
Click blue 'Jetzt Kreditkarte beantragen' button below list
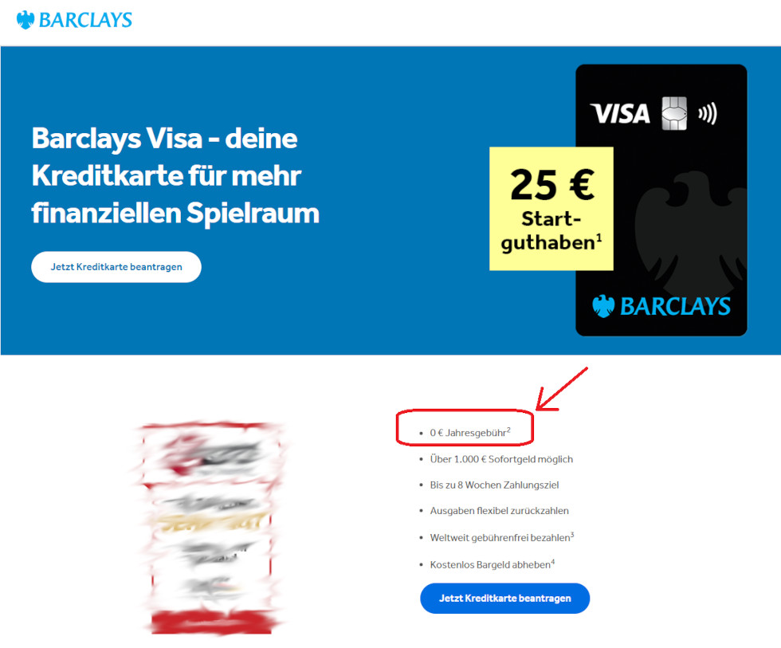(504, 599)
